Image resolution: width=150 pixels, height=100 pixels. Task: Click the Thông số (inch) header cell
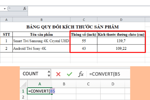(x=83, y=34)
